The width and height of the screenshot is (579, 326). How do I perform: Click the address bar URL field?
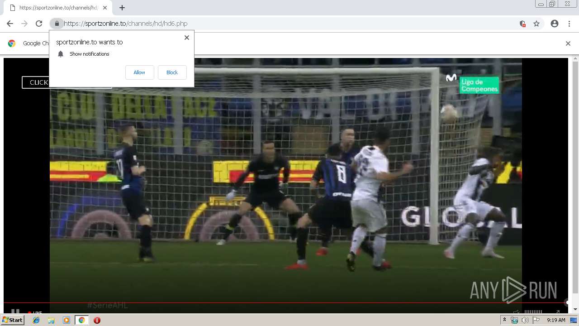[x=289, y=24]
